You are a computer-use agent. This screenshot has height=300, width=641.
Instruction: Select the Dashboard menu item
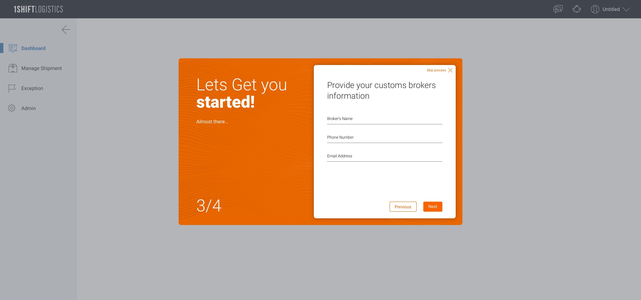[x=33, y=48]
